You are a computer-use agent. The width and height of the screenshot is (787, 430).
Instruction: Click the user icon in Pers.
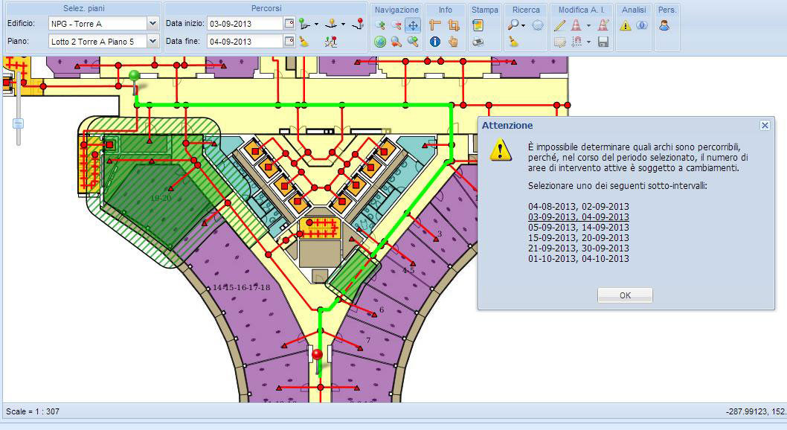click(664, 25)
